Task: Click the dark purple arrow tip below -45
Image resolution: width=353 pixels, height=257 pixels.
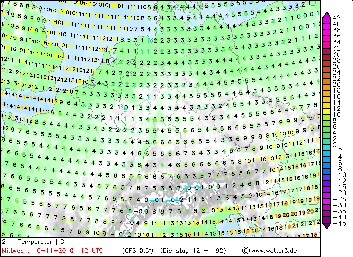Action: click(327, 226)
